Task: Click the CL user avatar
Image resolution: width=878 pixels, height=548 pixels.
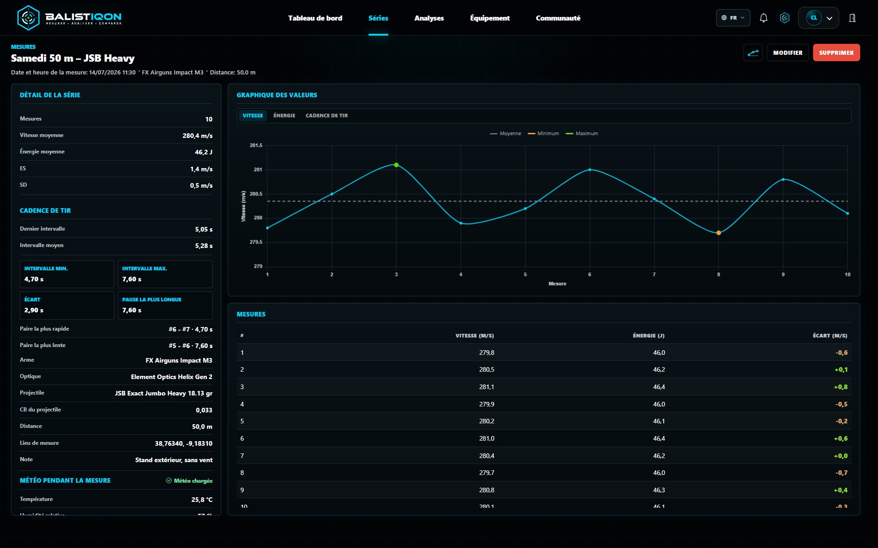Action: 814,18
